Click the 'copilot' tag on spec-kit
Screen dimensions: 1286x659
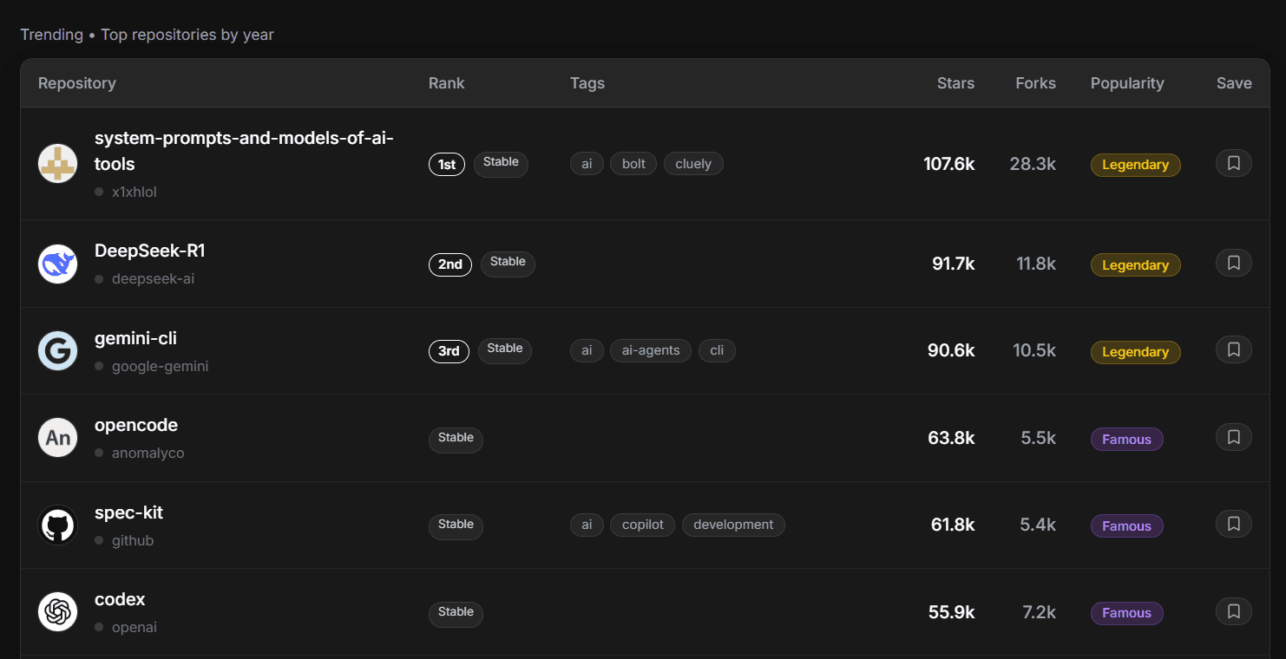(642, 525)
